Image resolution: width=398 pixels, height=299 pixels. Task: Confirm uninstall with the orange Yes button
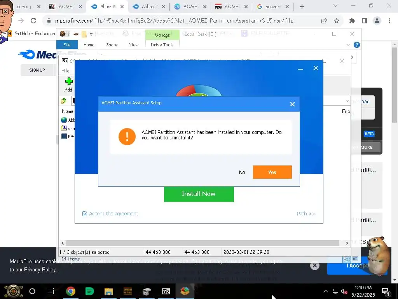272,172
